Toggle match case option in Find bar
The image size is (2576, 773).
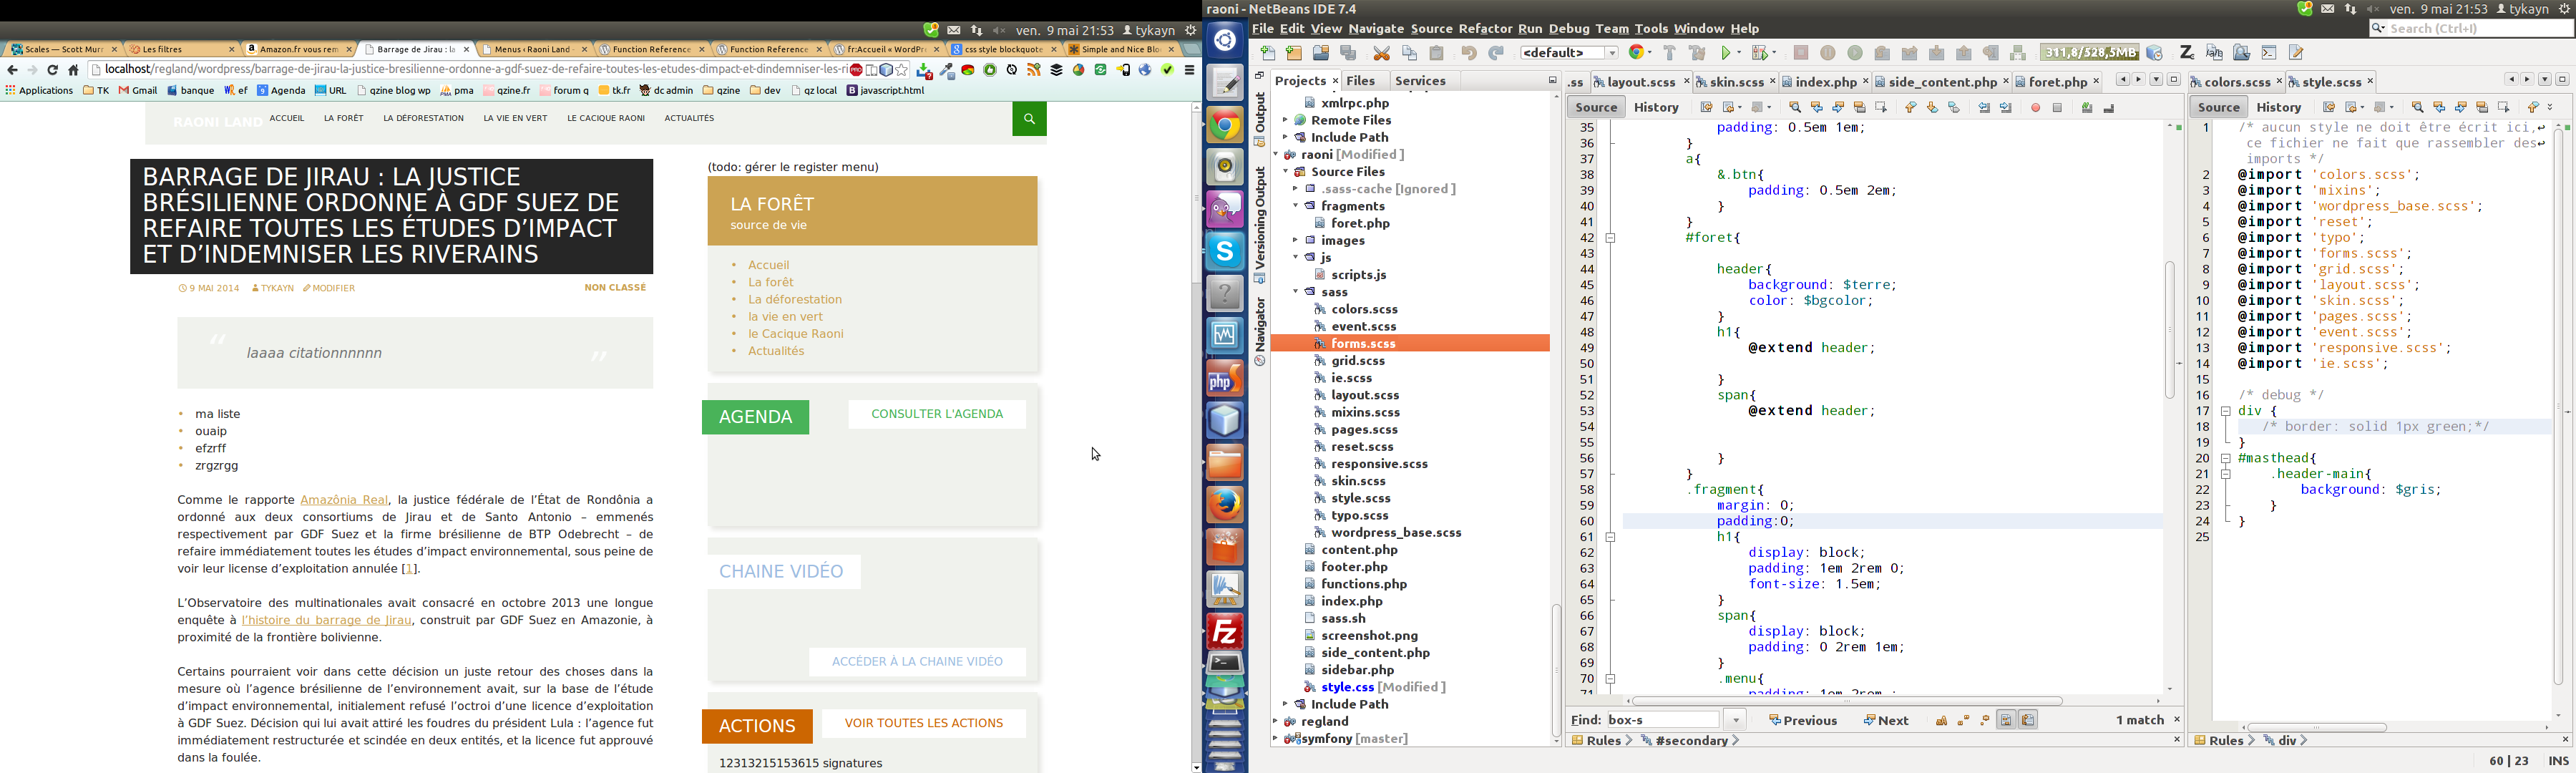tap(1941, 720)
